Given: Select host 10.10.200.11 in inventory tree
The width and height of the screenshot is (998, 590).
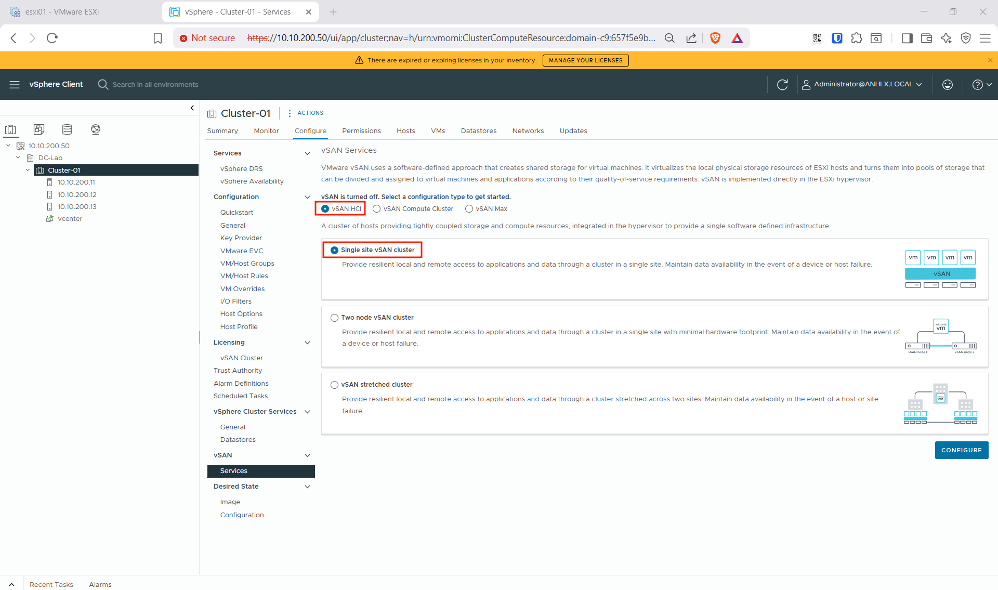Looking at the screenshot, I should 76,182.
